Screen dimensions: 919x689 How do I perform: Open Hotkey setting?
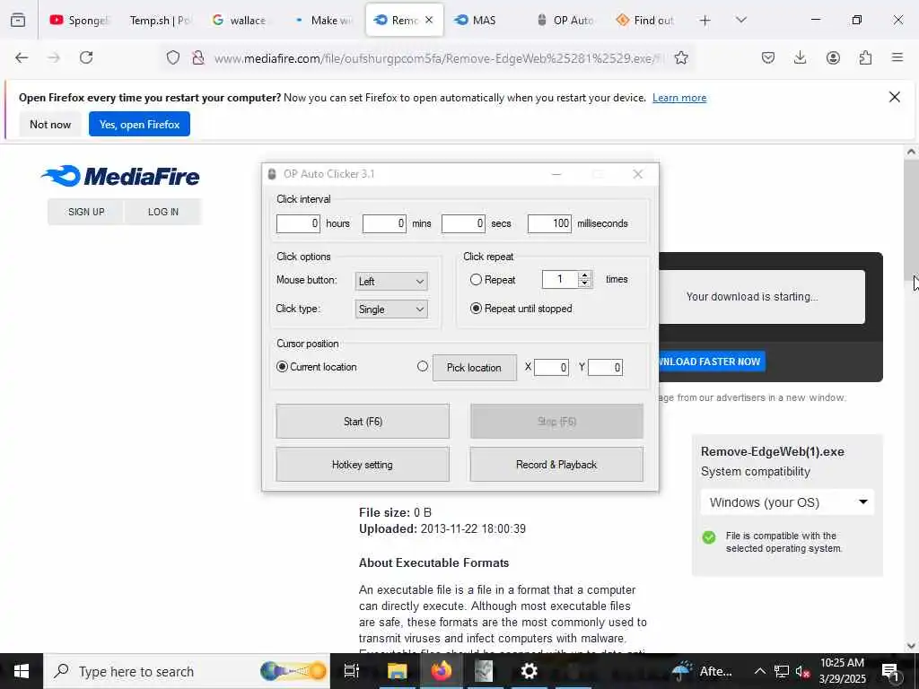(363, 465)
